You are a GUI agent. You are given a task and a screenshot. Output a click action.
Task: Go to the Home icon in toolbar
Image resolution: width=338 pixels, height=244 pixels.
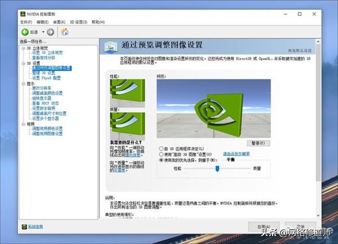coord(65,32)
